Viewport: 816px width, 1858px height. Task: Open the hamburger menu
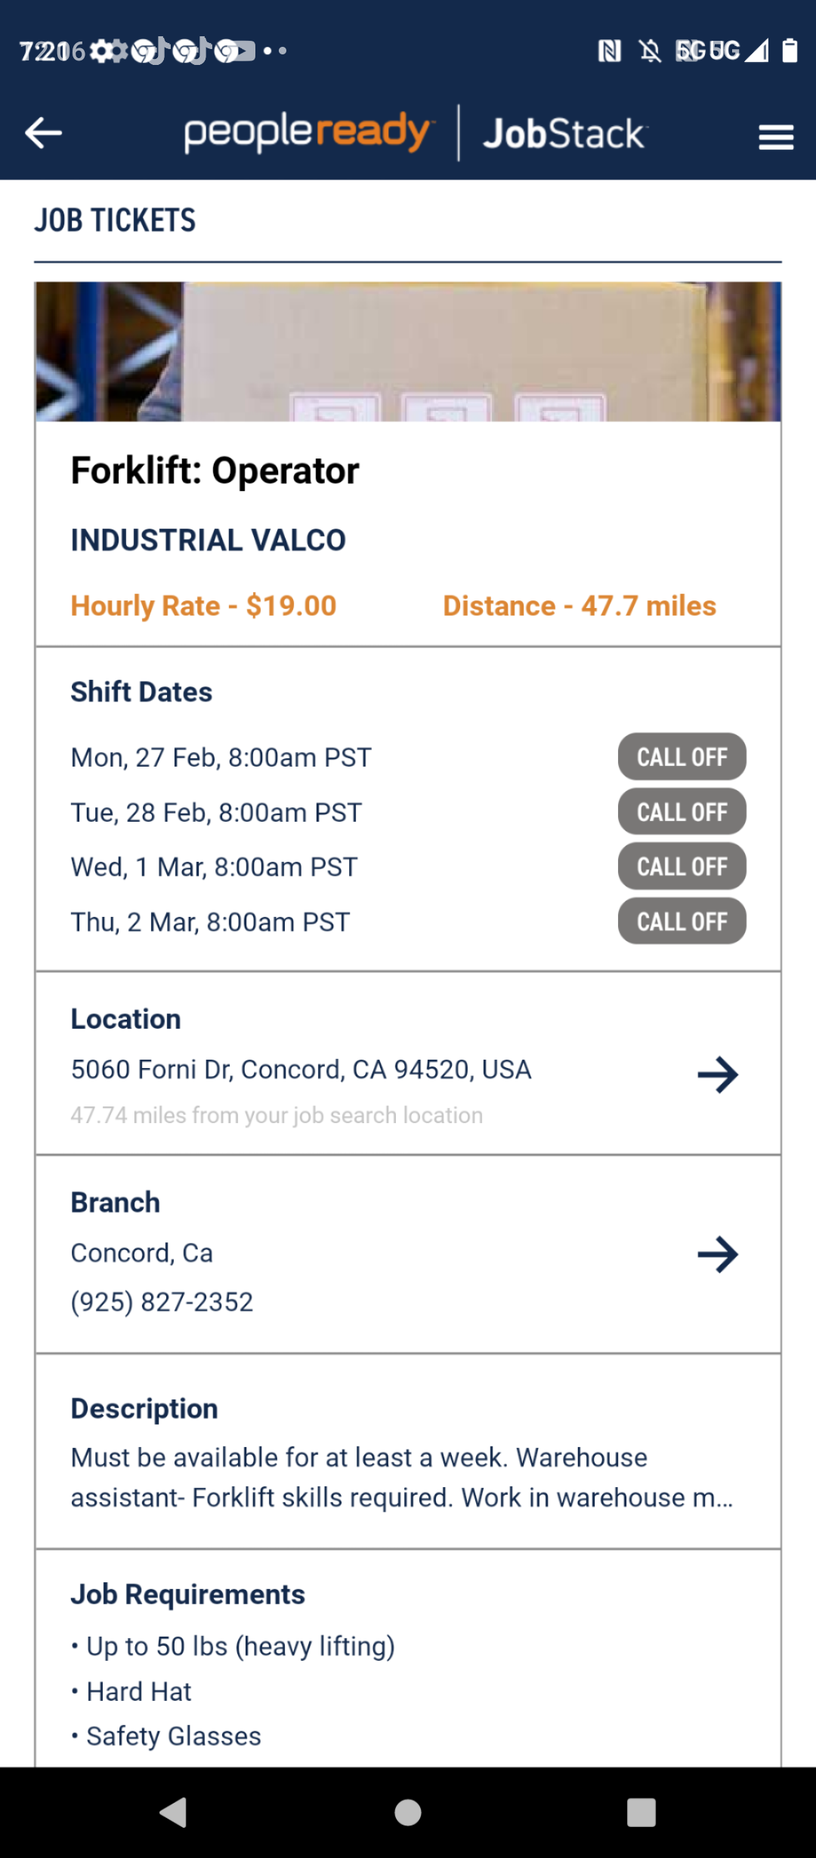coord(776,137)
